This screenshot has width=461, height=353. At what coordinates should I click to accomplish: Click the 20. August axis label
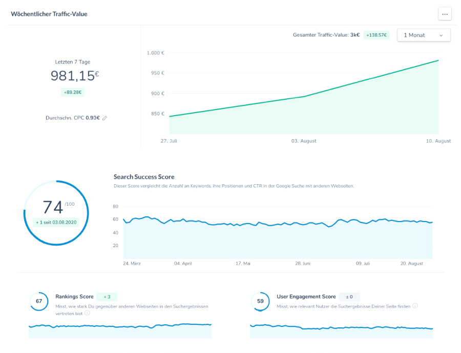412,263
